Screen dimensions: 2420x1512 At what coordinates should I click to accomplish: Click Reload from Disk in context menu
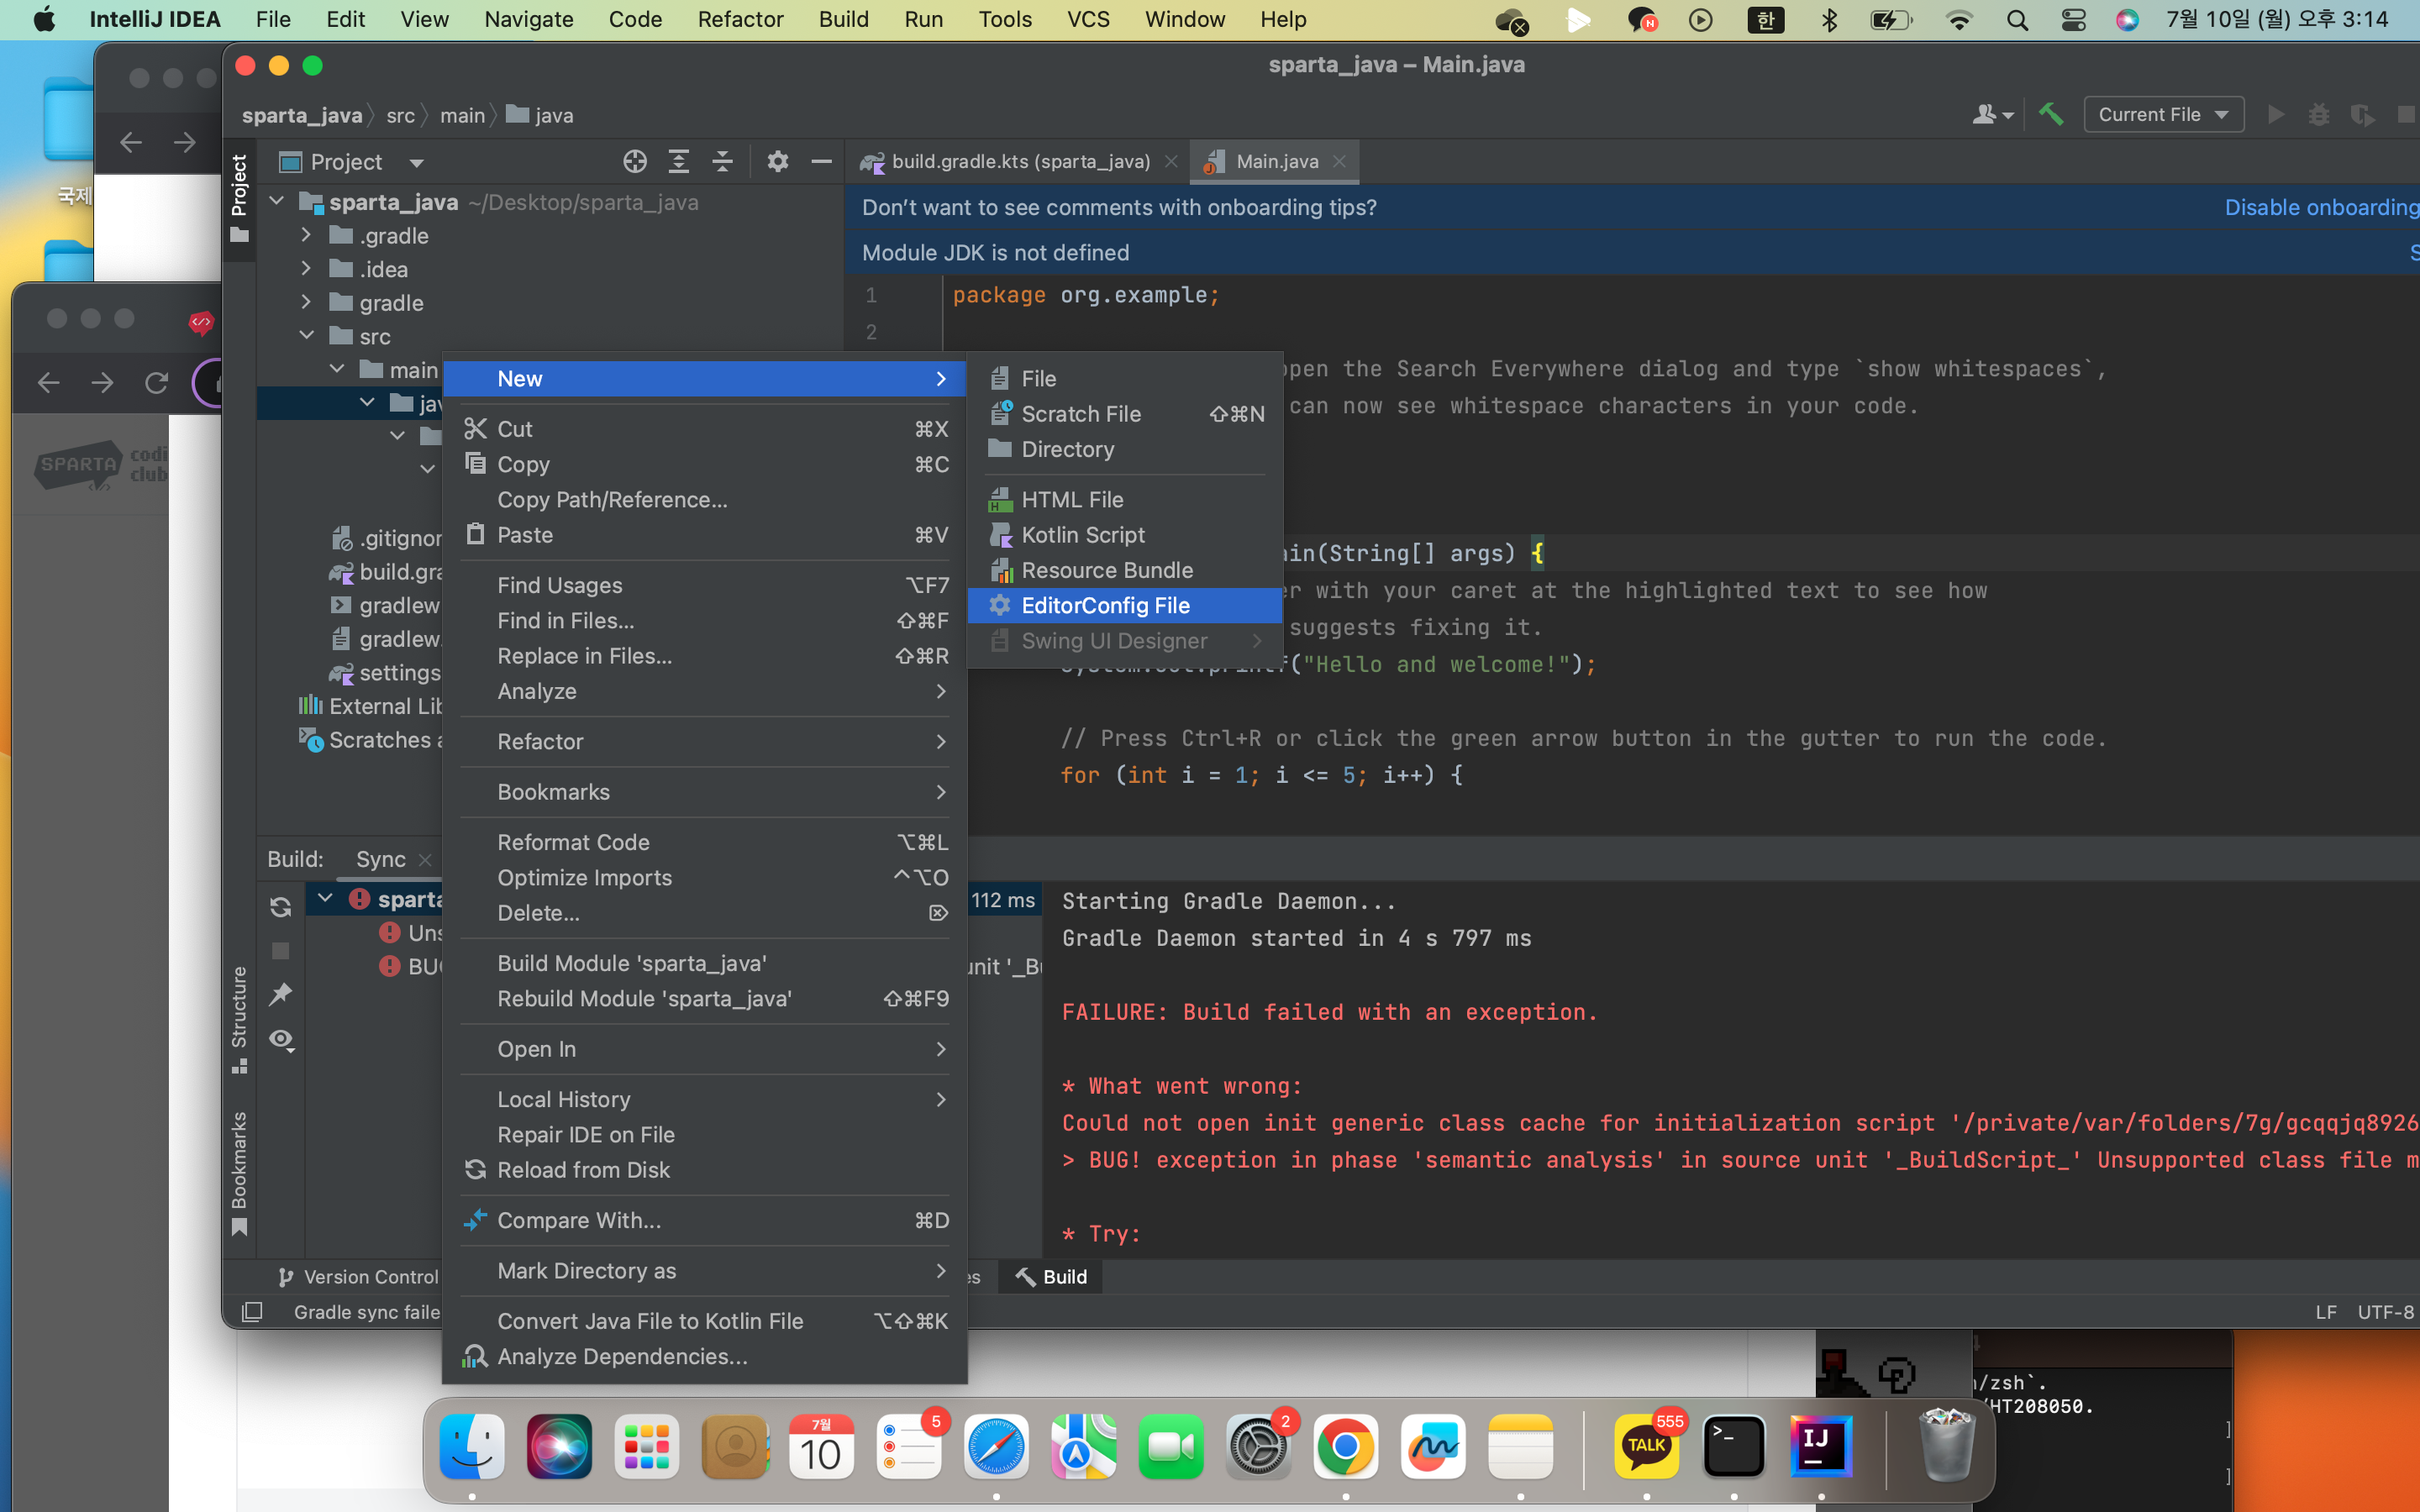pos(704,1170)
